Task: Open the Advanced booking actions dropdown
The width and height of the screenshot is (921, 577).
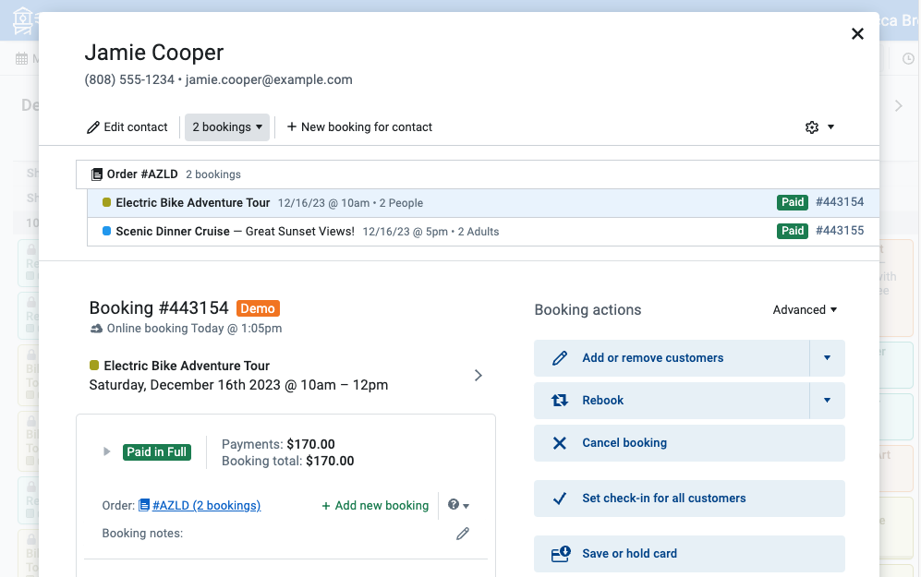Action: tap(804, 310)
